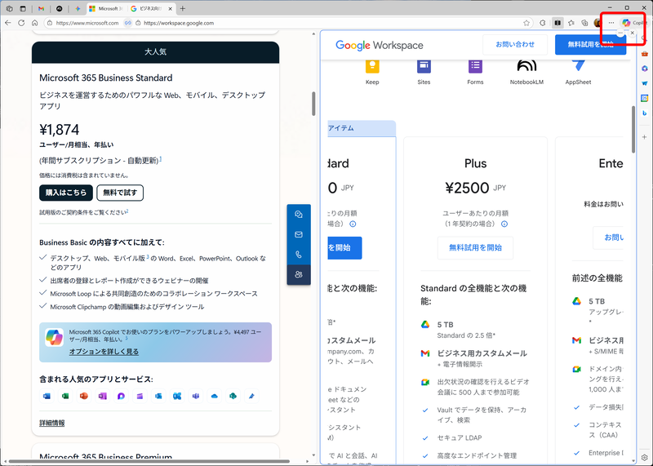The height and width of the screenshot is (466, 653).
Task: Open the Edge sidebar shopping tools icon
Action: [645, 53]
